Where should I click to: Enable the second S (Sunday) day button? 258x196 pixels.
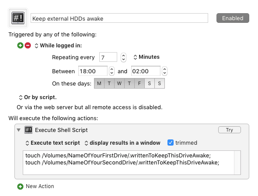pyautogui.click(x=160, y=83)
